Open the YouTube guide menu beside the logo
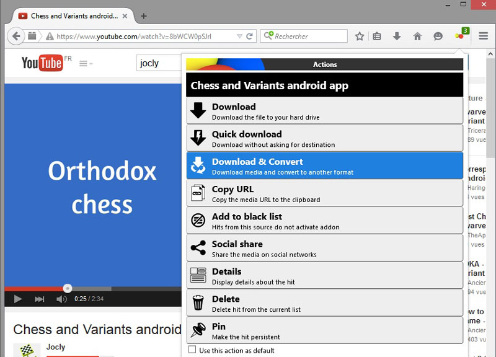The height and width of the screenshot is (357, 496). 84,62
